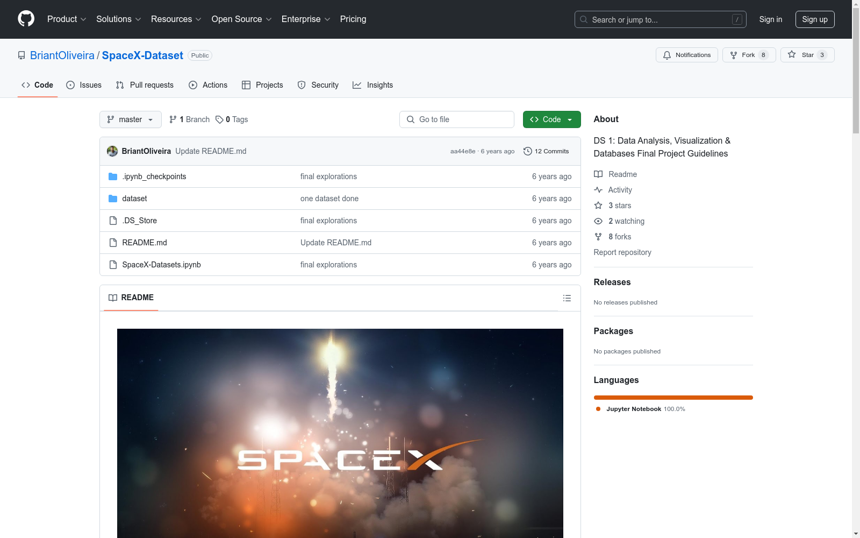This screenshot has width=860, height=538.
Task: Expand the Product menu
Action: 67,19
